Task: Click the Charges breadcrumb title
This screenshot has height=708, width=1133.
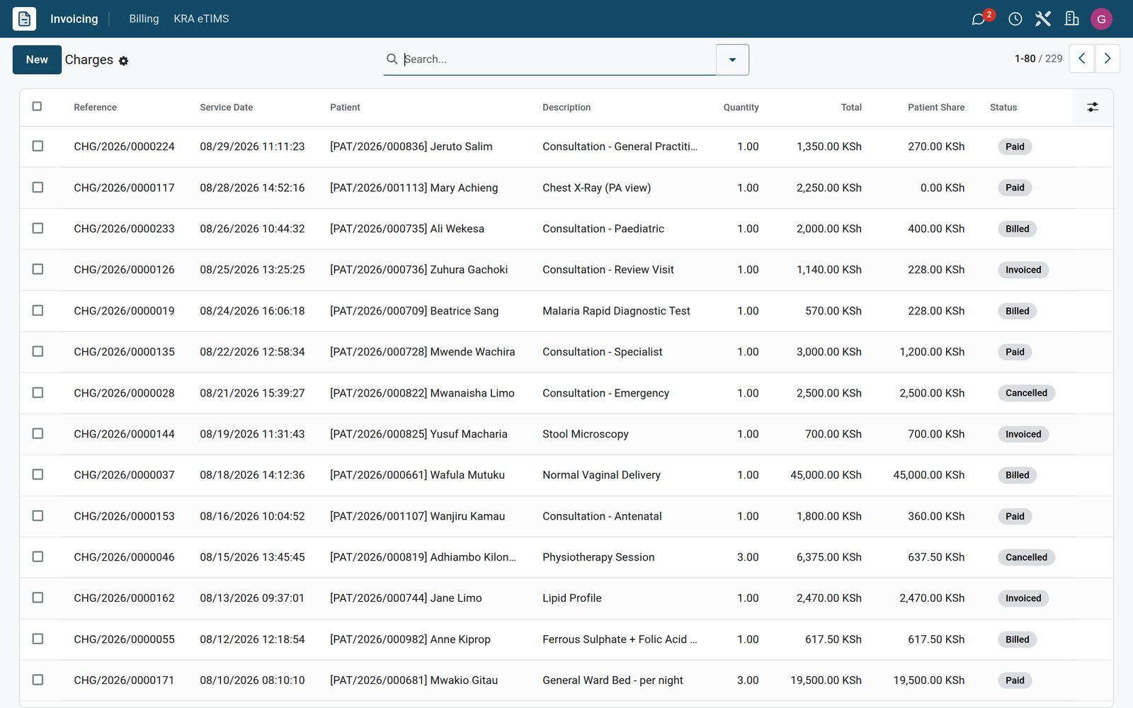Action: click(89, 60)
